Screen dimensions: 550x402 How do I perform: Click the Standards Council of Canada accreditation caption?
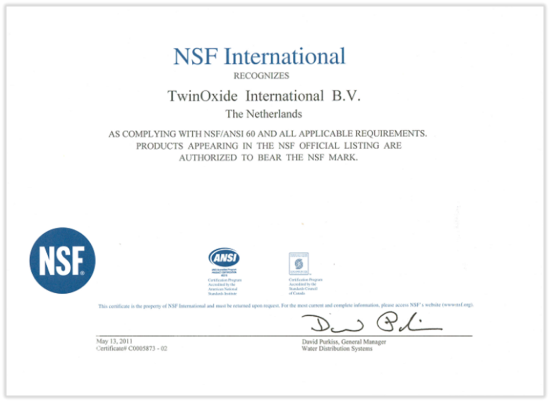[306, 286]
